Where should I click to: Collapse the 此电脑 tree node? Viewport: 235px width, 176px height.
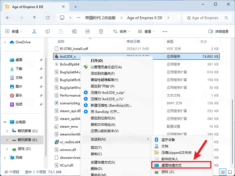[x=5, y=122]
